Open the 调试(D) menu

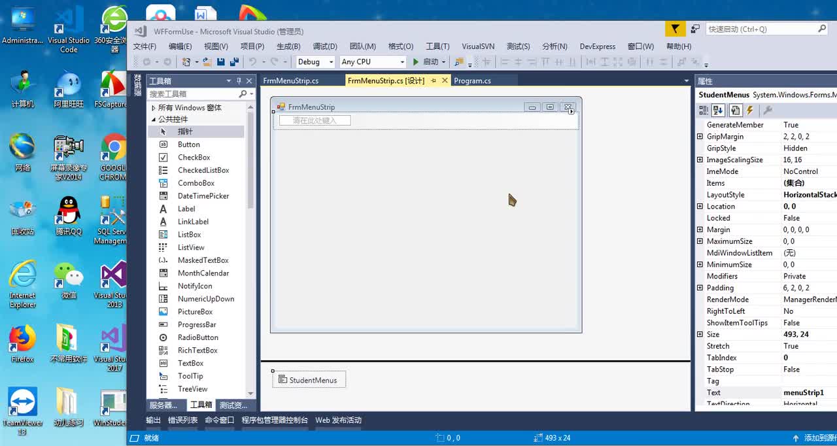324,46
